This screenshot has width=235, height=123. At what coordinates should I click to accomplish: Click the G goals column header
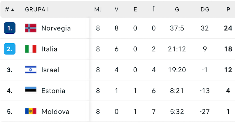(177, 9)
